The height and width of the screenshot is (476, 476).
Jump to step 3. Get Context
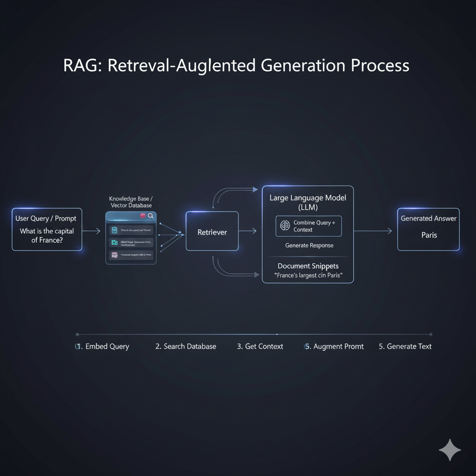coord(260,346)
